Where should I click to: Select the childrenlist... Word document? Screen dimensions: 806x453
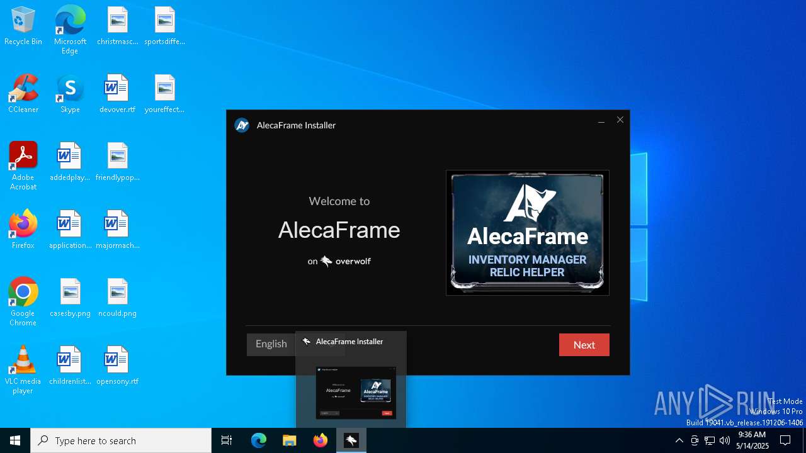pos(70,366)
